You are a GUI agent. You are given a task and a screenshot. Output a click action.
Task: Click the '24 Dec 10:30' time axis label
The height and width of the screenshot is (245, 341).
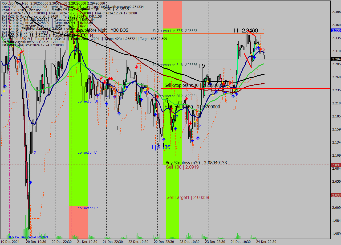[241, 242]
